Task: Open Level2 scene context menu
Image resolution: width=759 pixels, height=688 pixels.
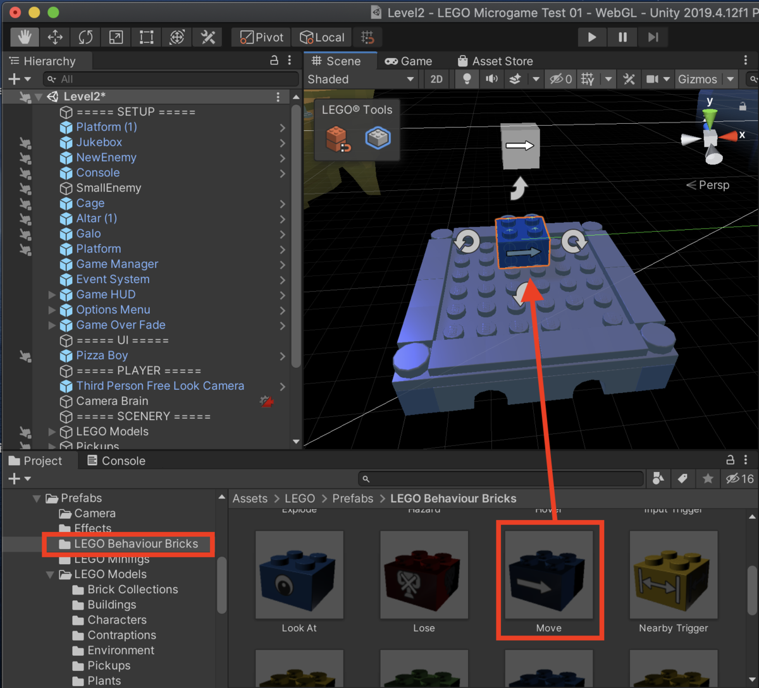Action: coord(278,97)
